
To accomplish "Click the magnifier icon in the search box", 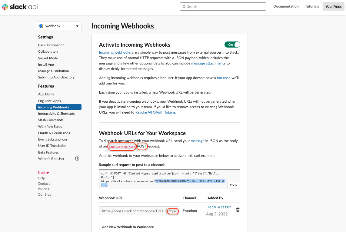I will coord(184,7).
